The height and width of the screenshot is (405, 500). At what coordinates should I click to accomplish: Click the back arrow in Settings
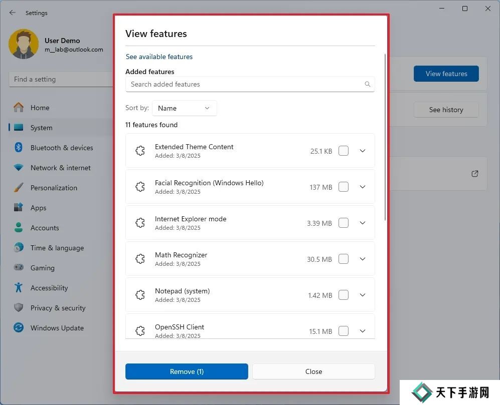pos(13,13)
